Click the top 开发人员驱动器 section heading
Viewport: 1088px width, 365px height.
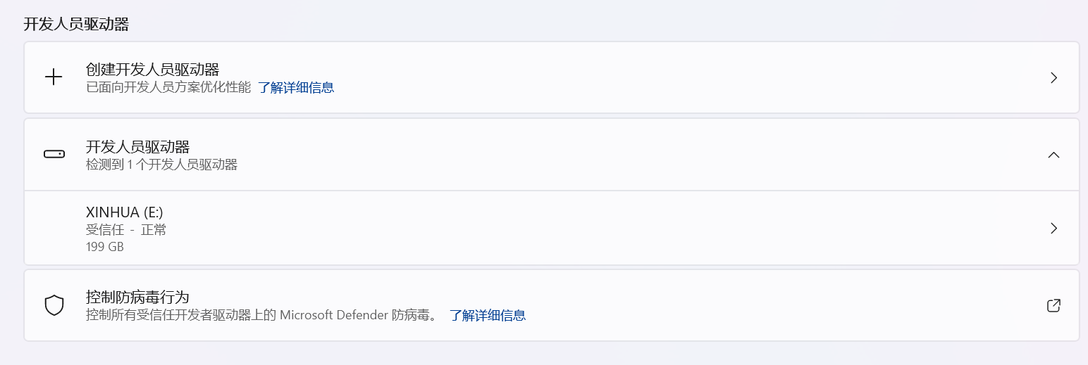tap(76, 25)
